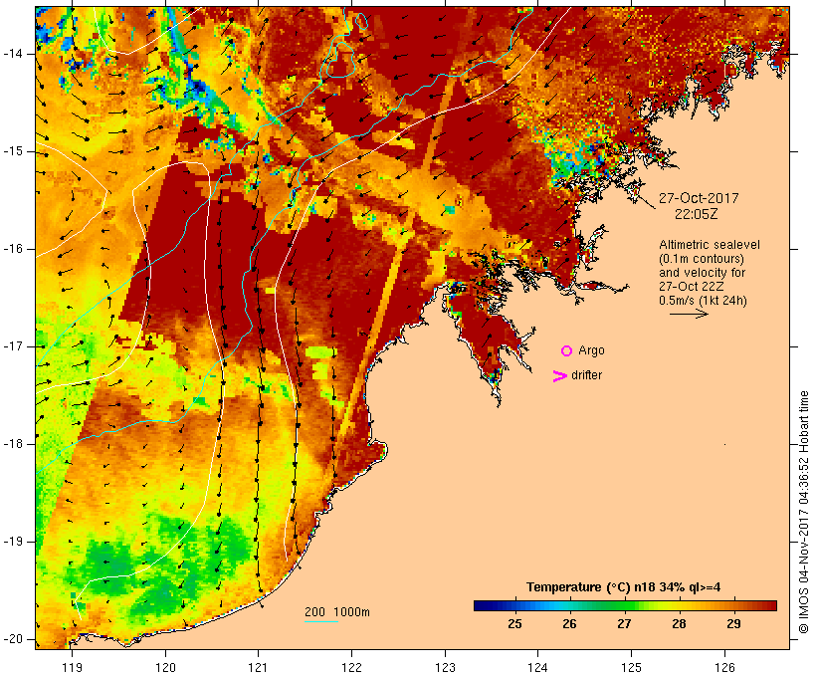The width and height of the screenshot is (816, 677).
Task: Click the -20 latitude axis label
Action: coord(12,639)
